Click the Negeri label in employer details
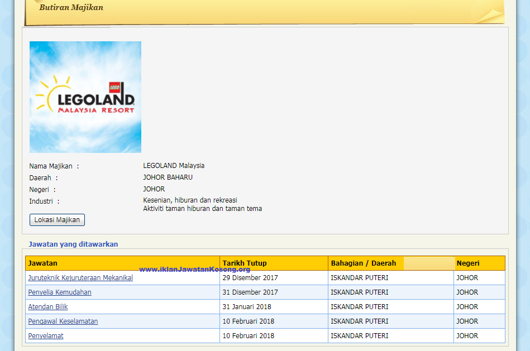 coord(42,190)
